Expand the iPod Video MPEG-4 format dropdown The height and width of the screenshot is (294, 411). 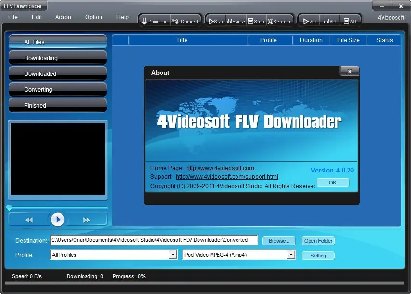[291, 255]
